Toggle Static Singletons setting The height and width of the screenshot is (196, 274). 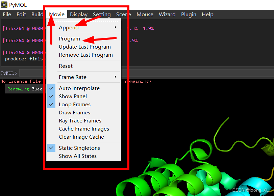pos(79,148)
